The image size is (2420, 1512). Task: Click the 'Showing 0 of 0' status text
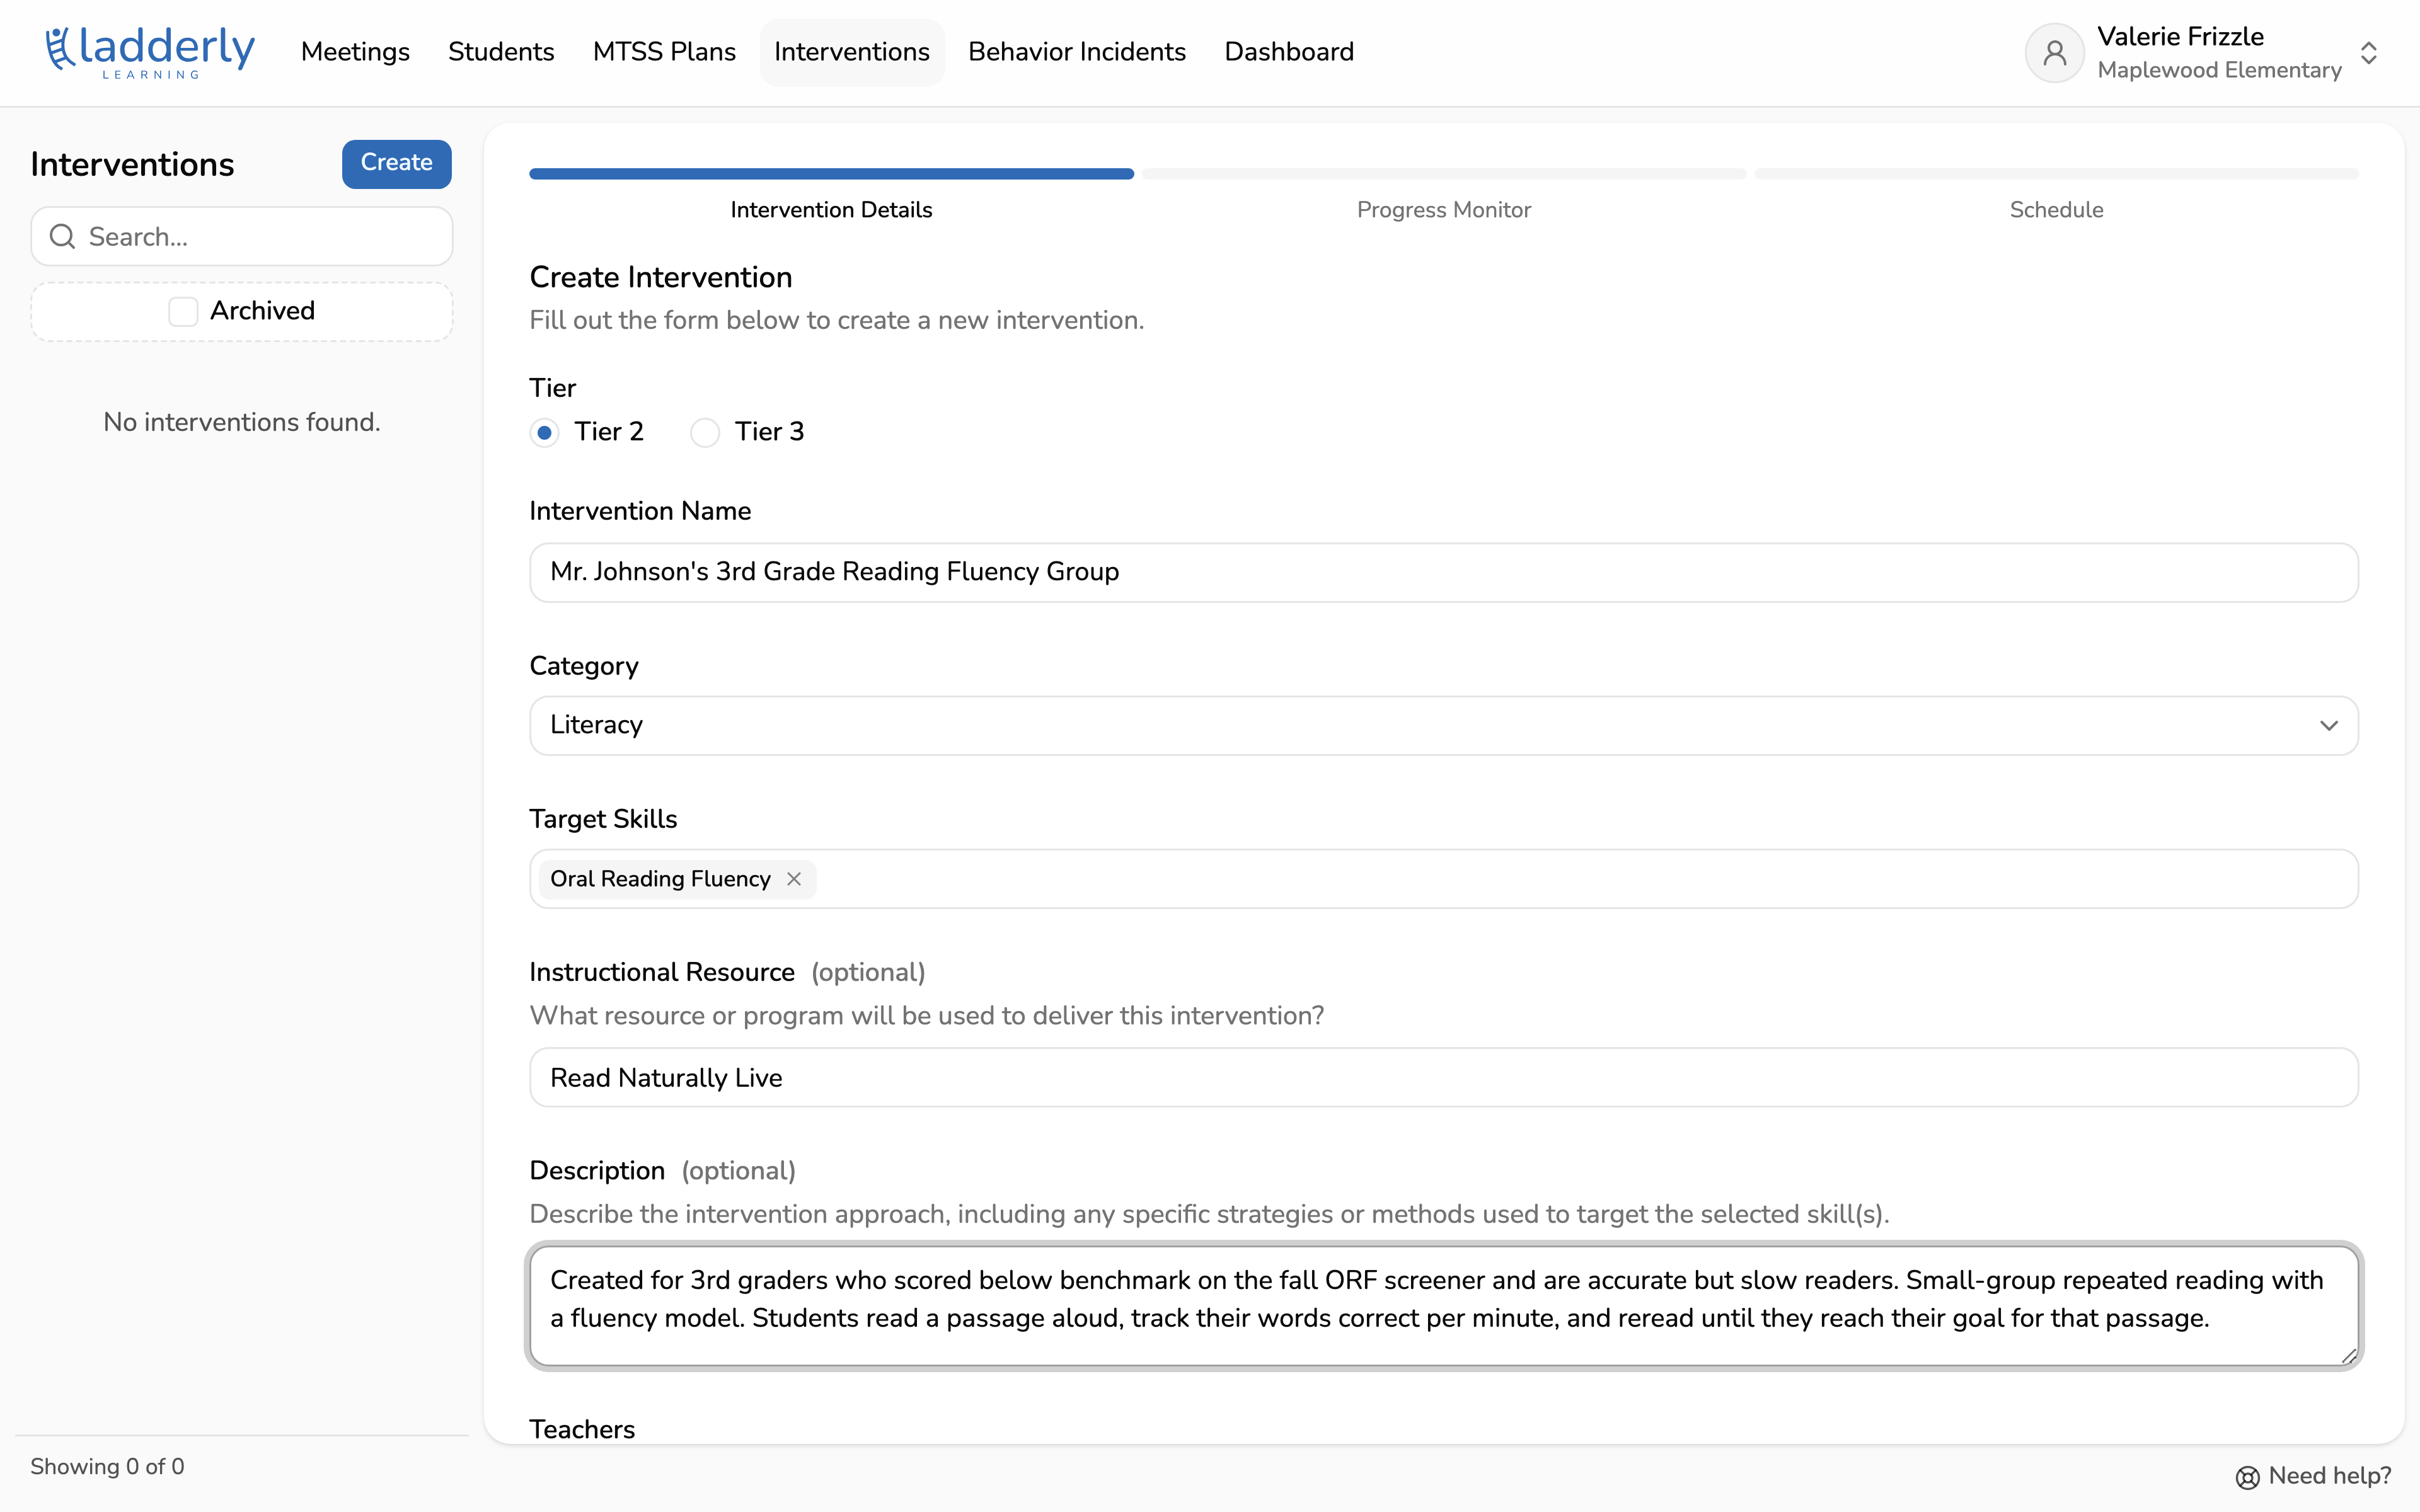point(107,1466)
